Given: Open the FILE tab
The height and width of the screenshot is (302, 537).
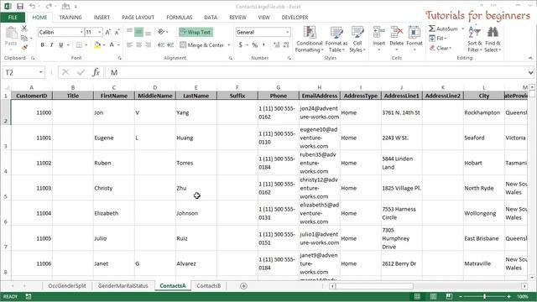Looking at the screenshot, I should (13, 17).
